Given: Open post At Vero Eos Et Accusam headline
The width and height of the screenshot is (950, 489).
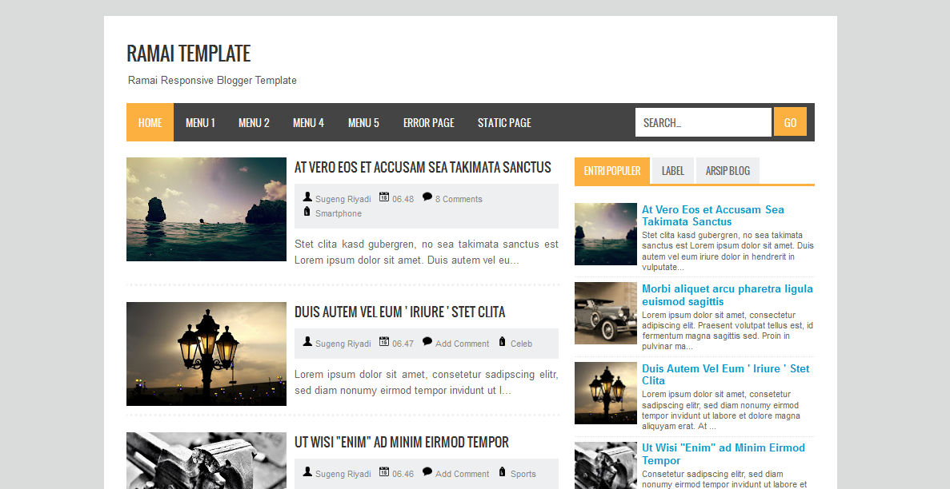Looking at the screenshot, I should pos(423,167).
